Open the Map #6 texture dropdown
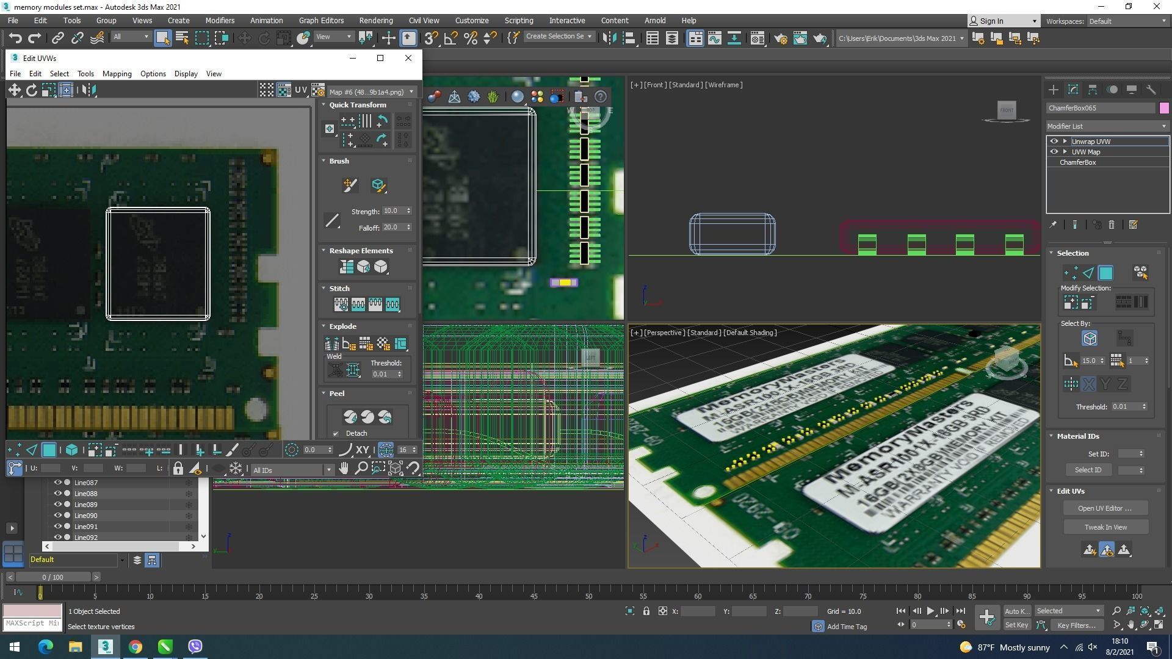1172x659 pixels. tap(371, 92)
